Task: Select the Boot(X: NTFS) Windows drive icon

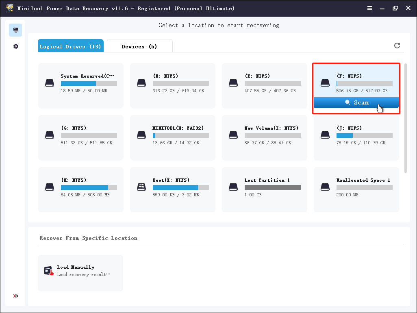Action: [x=141, y=187]
